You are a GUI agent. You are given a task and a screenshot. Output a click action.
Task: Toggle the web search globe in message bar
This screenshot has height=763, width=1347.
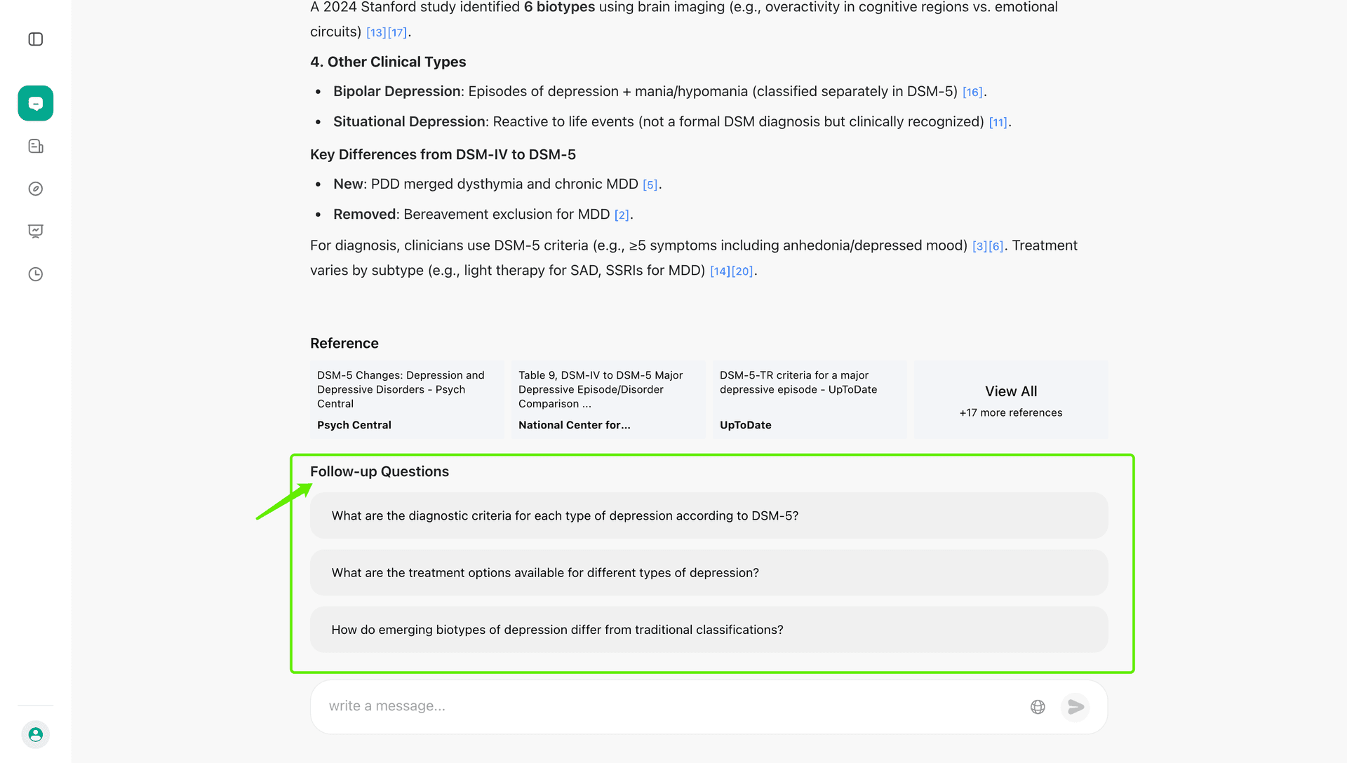(x=1038, y=707)
